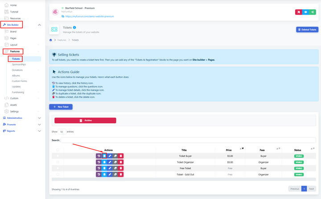The image size is (321, 199).
Task: Go to Pages in sidebar
Action: pos(13,38)
